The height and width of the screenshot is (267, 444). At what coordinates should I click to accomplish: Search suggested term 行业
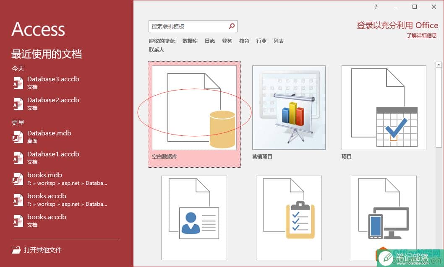[261, 41]
